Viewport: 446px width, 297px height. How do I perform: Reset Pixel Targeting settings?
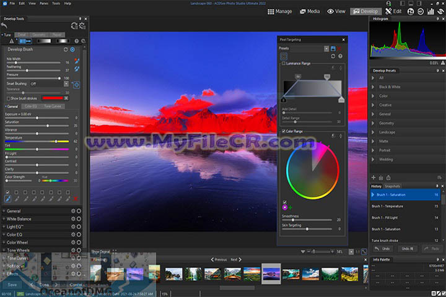pos(333,56)
